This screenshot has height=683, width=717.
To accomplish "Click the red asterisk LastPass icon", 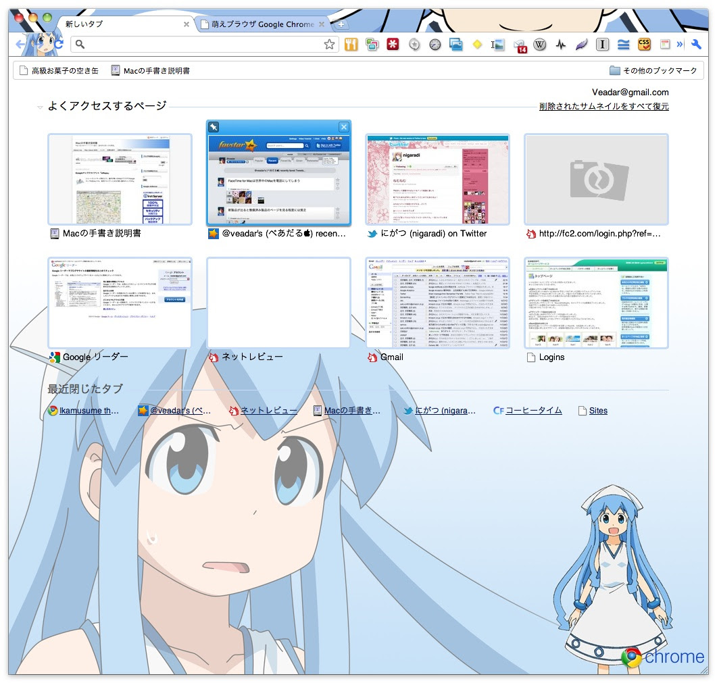I will click(x=393, y=45).
